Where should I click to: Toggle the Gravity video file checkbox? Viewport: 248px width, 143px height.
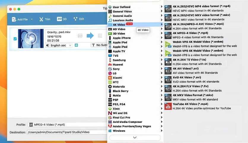tap(15, 39)
